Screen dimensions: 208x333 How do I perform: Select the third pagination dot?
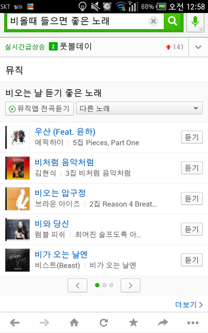click(111, 285)
